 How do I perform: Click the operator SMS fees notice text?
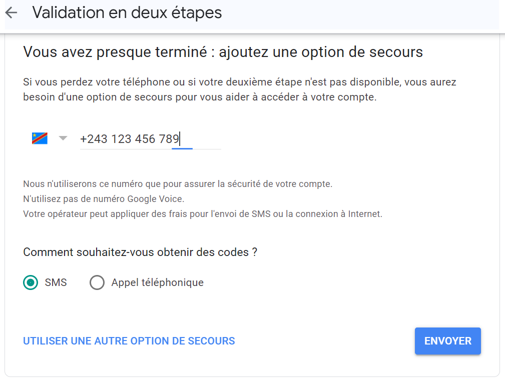[203, 214]
